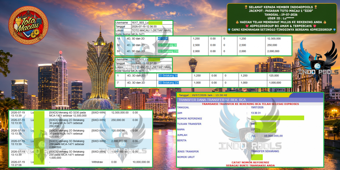340x170 pixels.
Task: Click the Toto Macau round logo
Action: 29,25
